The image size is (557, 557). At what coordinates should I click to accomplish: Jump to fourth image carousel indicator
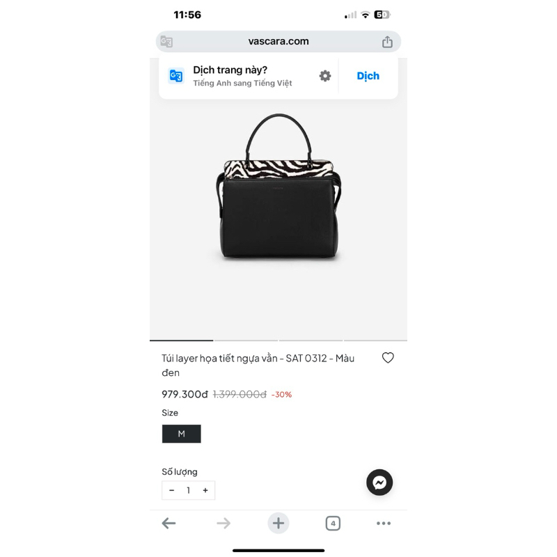point(375,340)
